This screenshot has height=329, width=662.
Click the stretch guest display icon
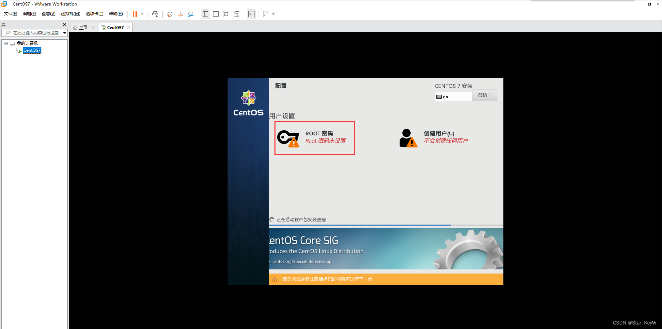pos(266,14)
